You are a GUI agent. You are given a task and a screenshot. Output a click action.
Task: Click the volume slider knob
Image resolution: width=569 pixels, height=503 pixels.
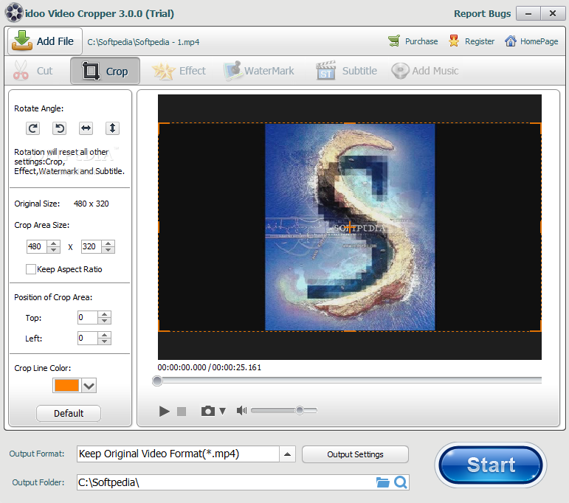click(300, 411)
